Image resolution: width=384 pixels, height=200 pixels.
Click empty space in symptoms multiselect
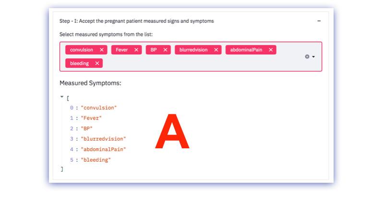tap(202, 63)
